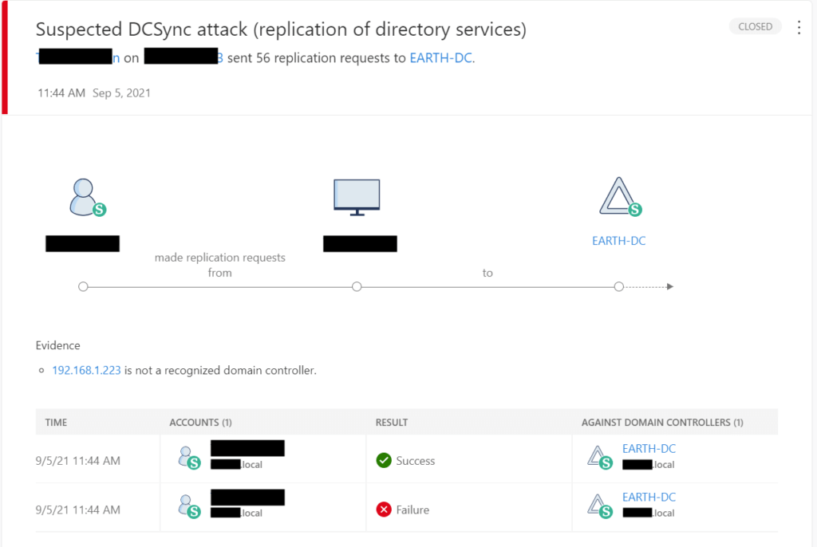Open EARTH-DC from the Failure table row
817x547 pixels.
point(649,497)
